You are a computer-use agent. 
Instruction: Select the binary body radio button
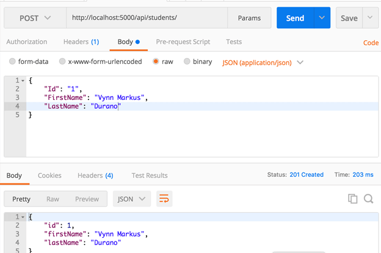point(187,62)
